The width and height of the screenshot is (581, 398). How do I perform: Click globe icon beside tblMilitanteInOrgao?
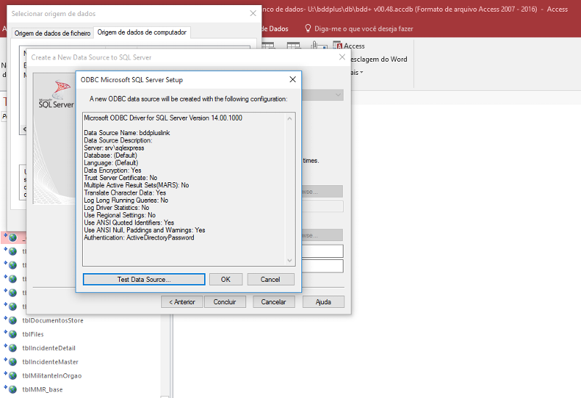point(12,375)
